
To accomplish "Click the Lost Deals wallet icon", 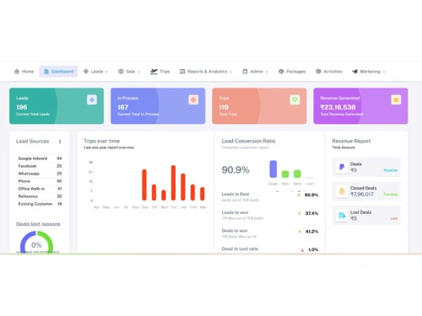I will [342, 216].
